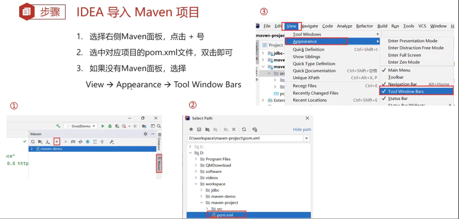Open the Maven panel gear options

(145, 134)
